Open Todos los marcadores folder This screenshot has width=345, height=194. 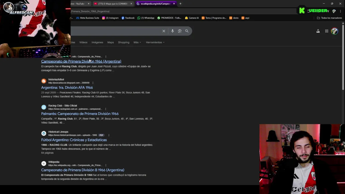329,18
